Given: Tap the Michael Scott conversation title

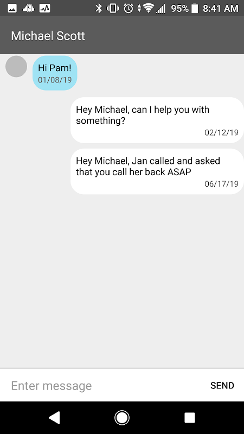Looking at the screenshot, I should 48,36.
